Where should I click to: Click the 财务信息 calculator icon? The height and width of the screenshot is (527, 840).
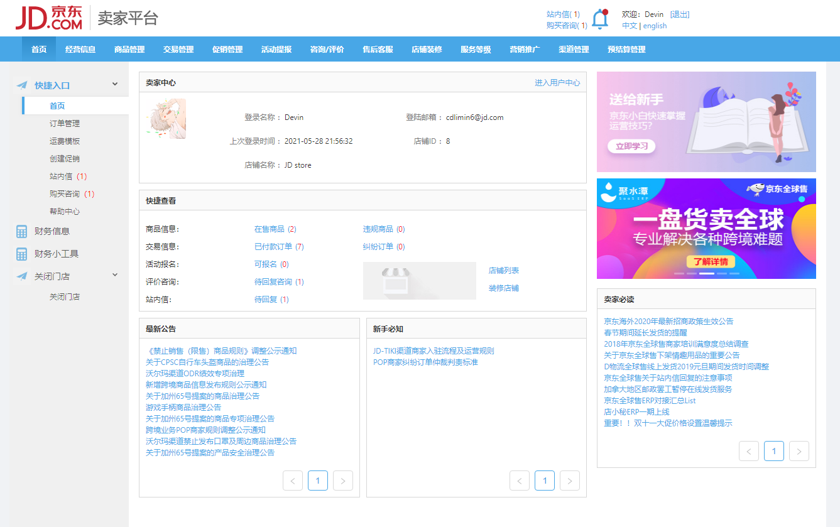[x=22, y=231]
